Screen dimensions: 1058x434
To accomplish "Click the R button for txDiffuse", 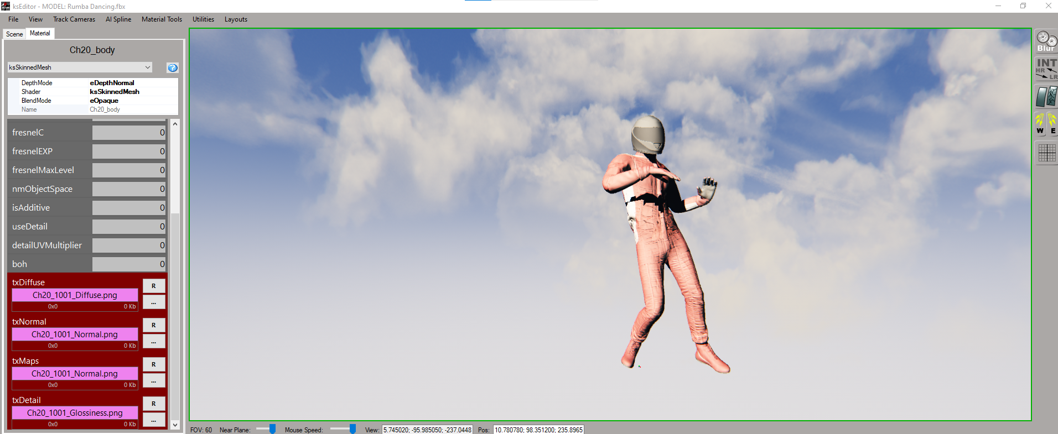I will click(x=154, y=286).
